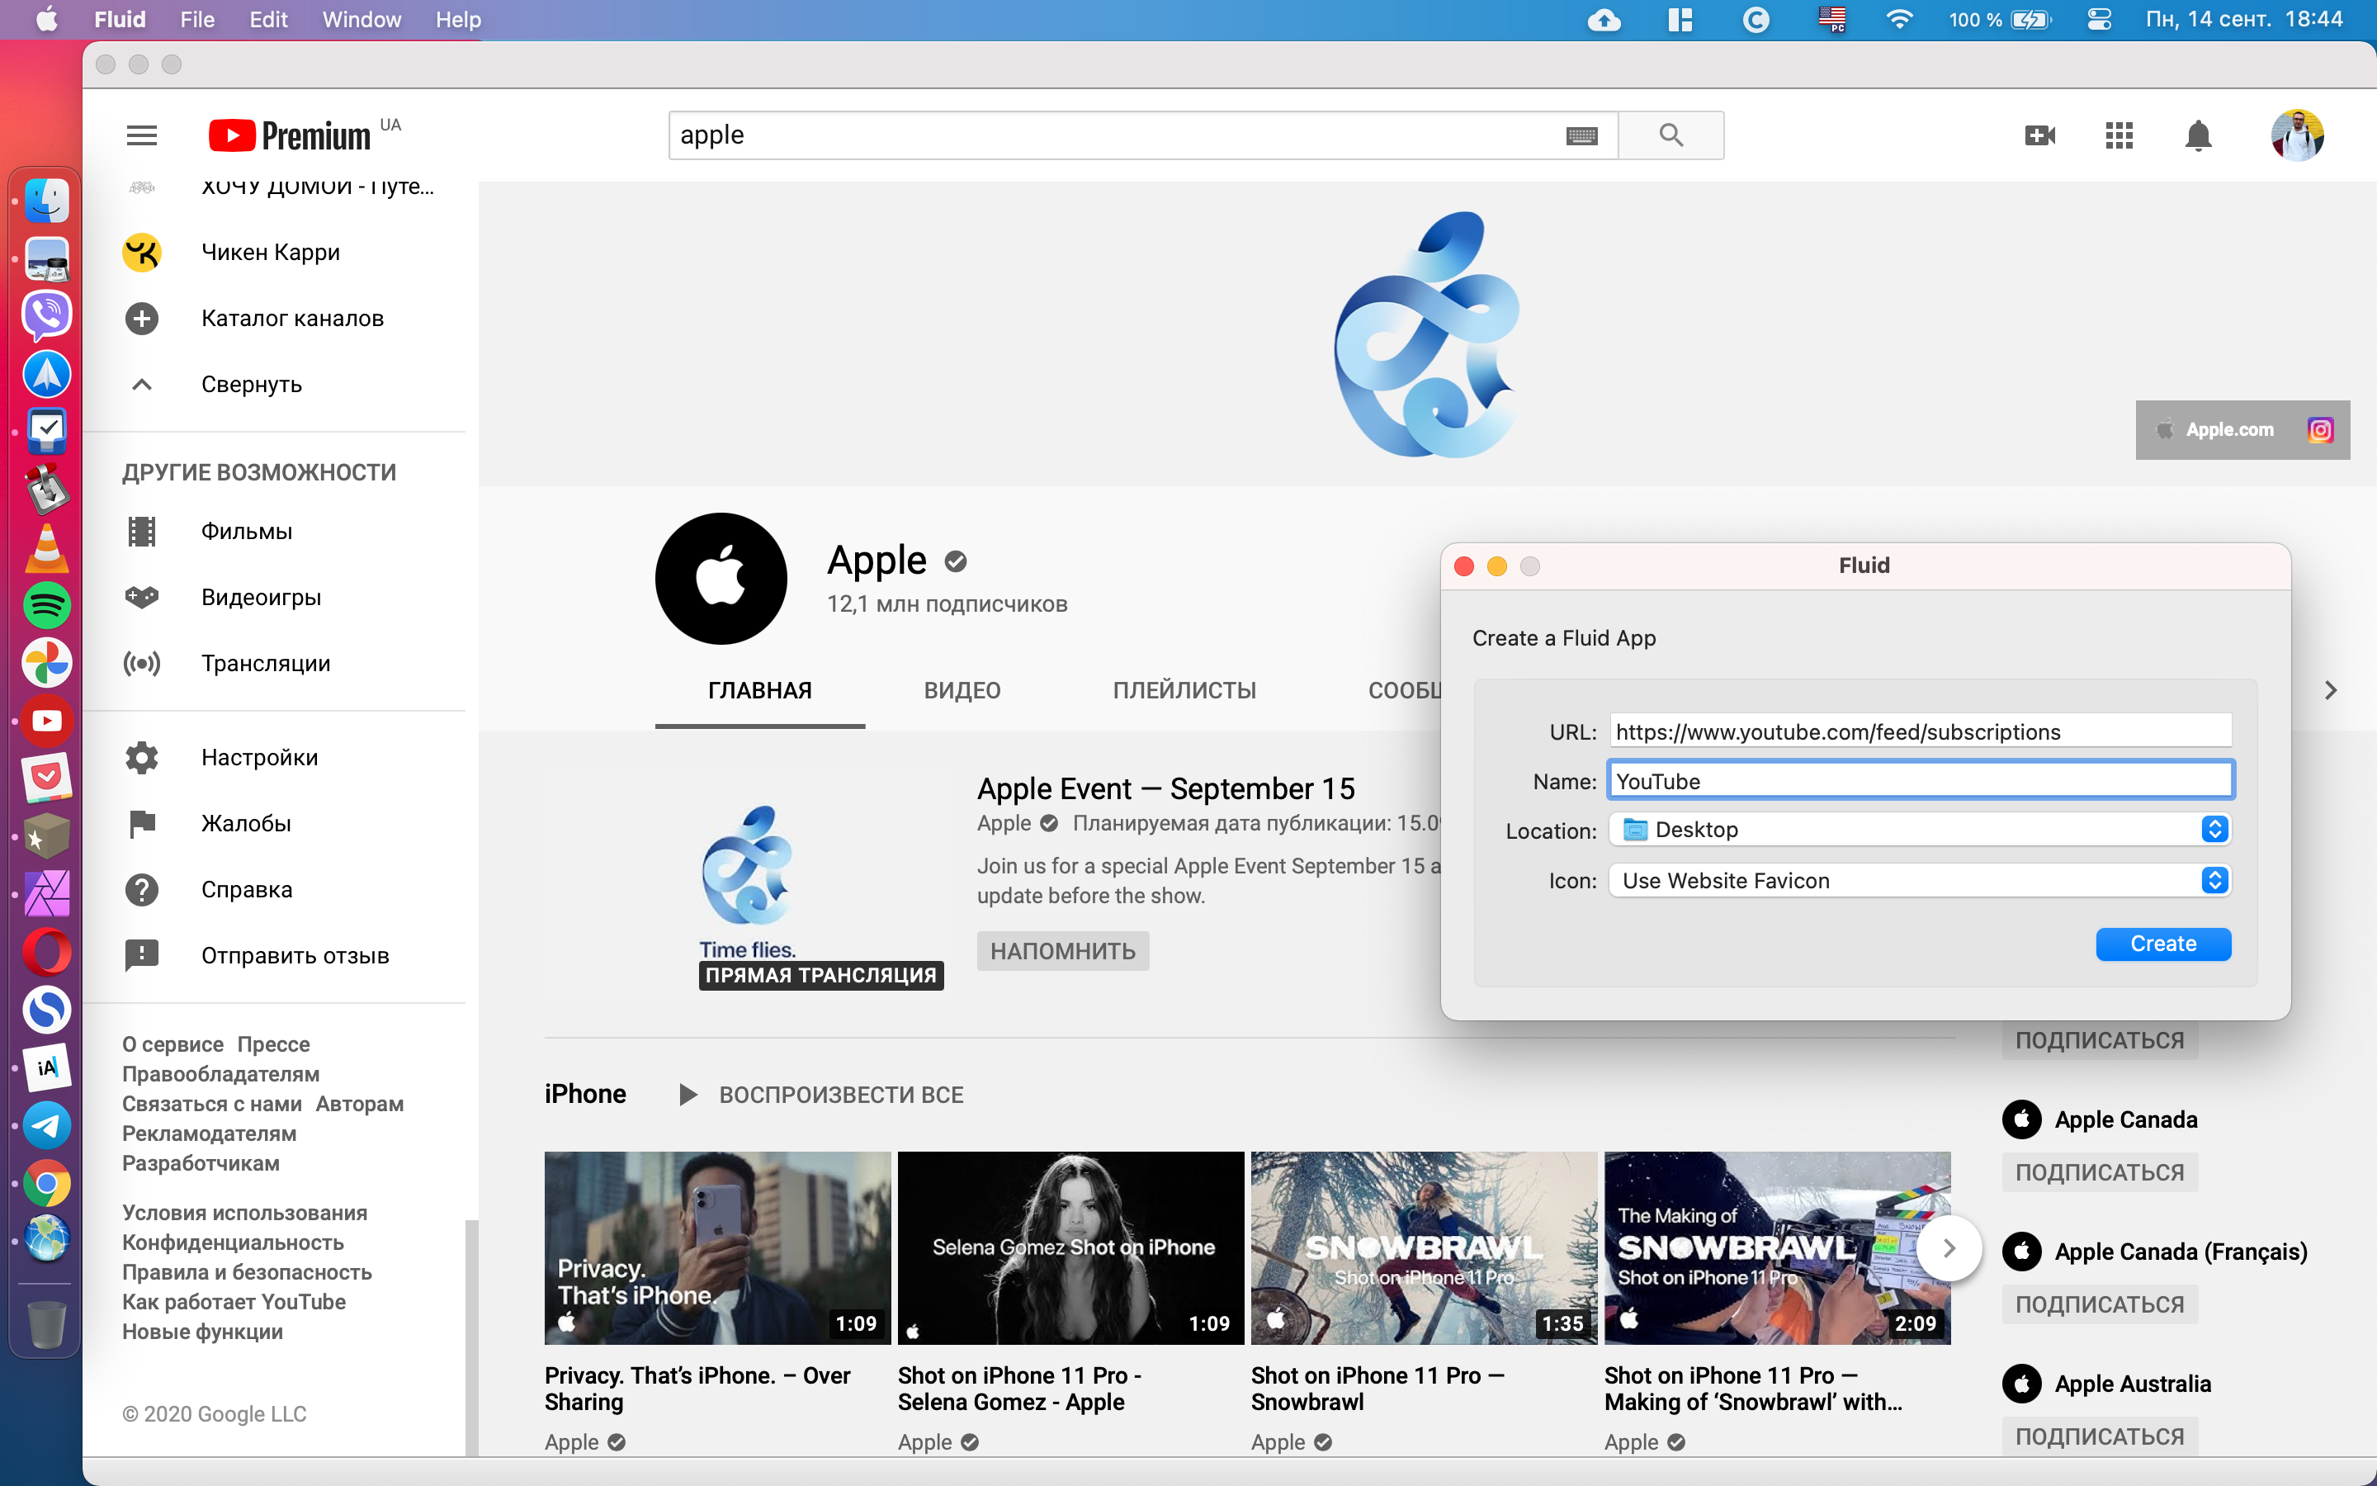This screenshot has width=2377, height=1486.
Task: Subscribe to Apple Australia with ПОДПИСАТЬСЯ
Action: click(x=2100, y=1436)
